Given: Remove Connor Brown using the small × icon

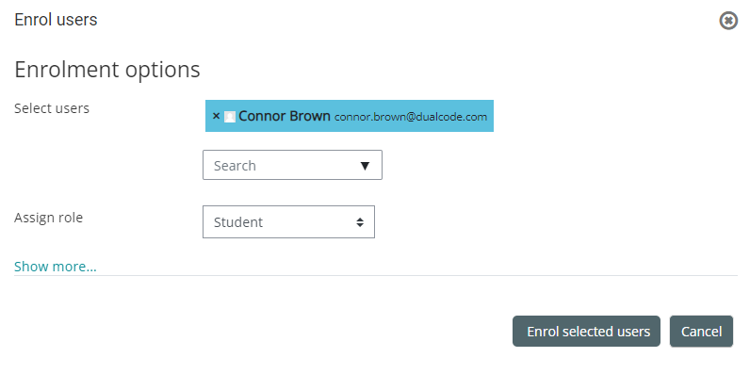Looking at the screenshot, I should pos(216,116).
